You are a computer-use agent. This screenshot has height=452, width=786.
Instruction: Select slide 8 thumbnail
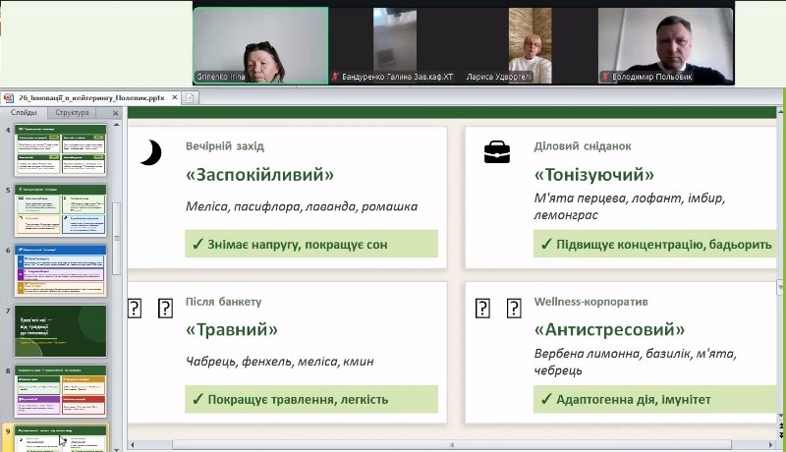point(61,391)
